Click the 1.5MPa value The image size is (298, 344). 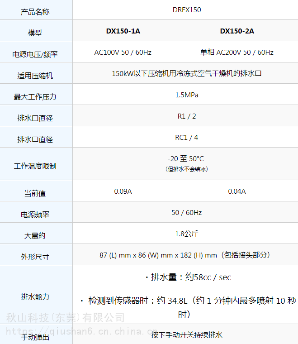pyautogui.click(x=187, y=95)
